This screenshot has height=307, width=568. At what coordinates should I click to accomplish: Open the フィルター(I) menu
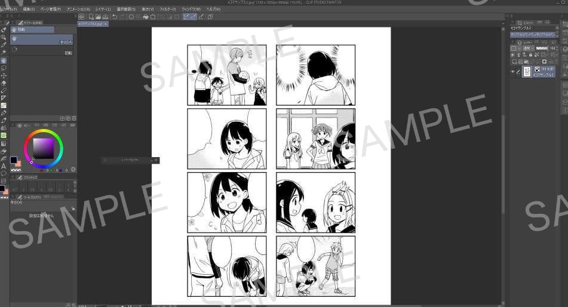(x=167, y=9)
